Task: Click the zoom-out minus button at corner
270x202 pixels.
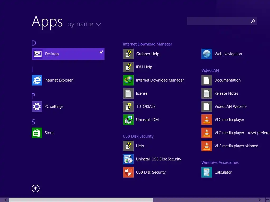Action: (x=268, y=200)
